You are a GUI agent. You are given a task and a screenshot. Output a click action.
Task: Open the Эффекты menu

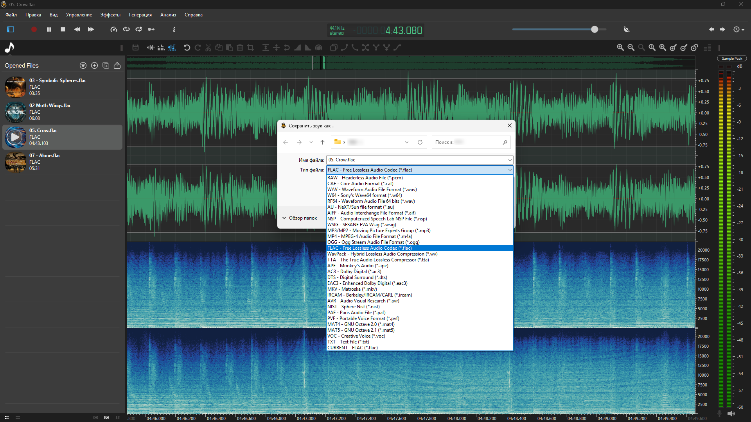(x=110, y=15)
